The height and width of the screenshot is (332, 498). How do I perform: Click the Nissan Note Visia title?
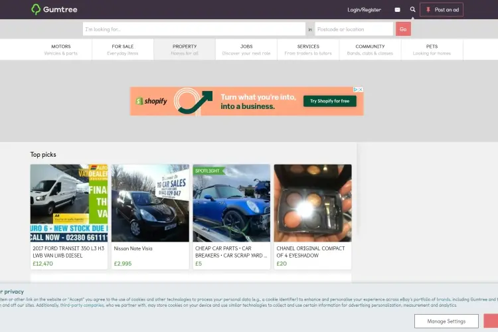(133, 248)
